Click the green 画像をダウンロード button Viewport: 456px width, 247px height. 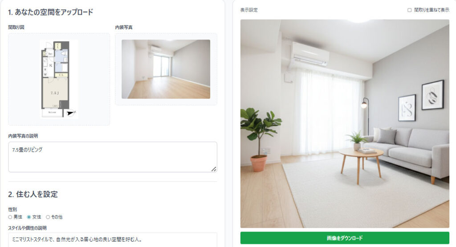coord(345,238)
